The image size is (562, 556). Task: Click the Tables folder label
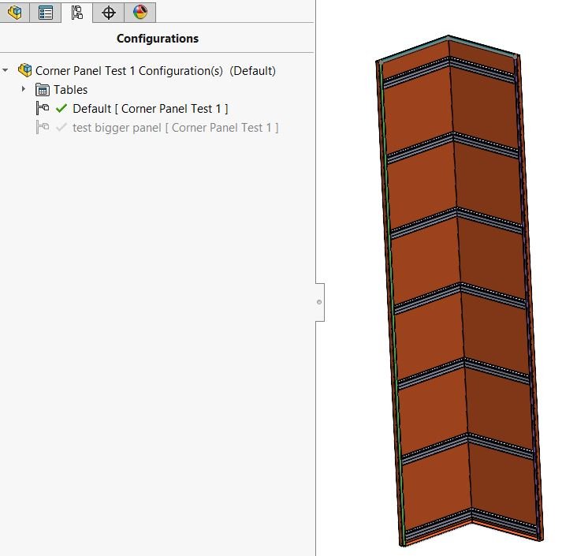click(x=71, y=90)
